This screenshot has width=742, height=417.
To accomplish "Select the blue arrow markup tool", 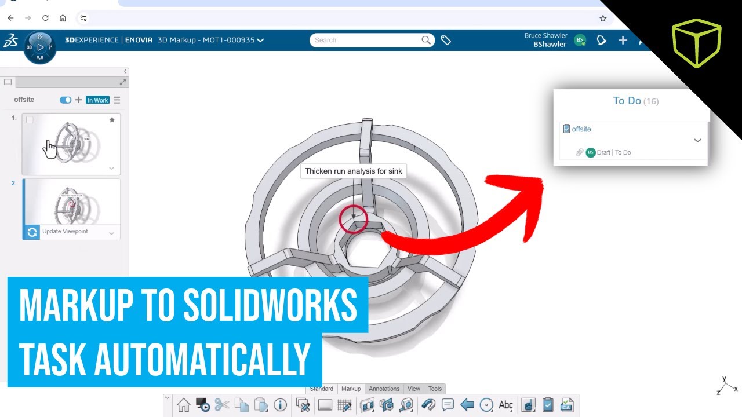I will 467,405.
